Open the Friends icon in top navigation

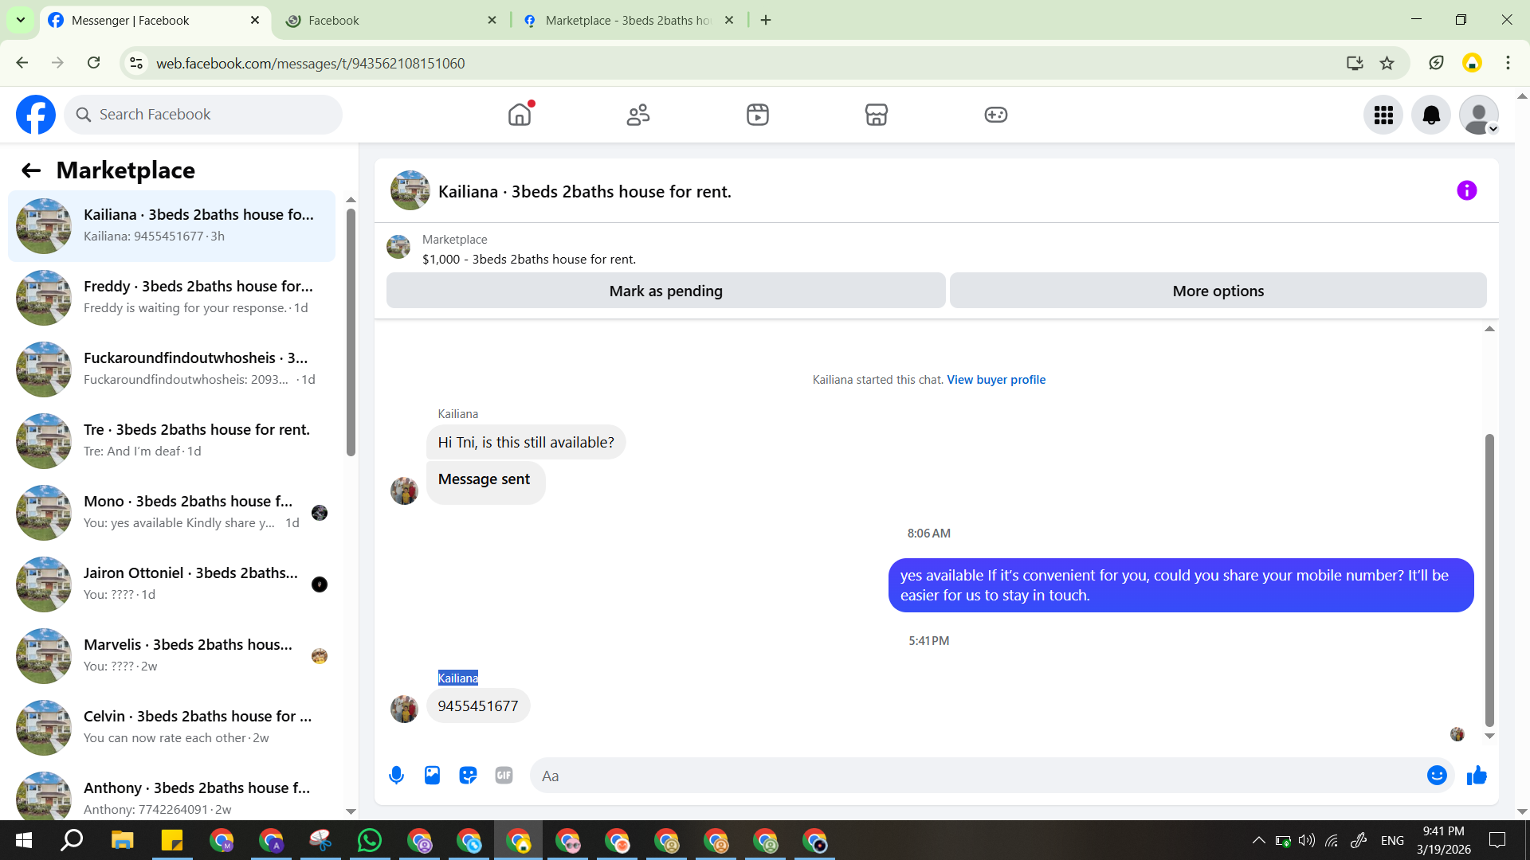(638, 115)
